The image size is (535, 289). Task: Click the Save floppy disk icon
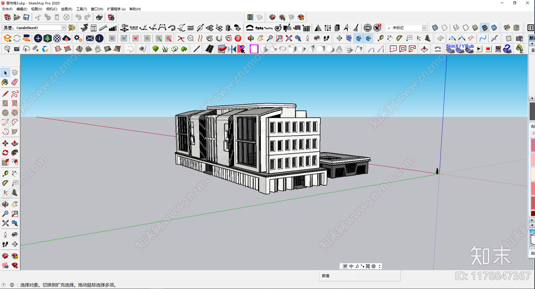click(x=26, y=17)
